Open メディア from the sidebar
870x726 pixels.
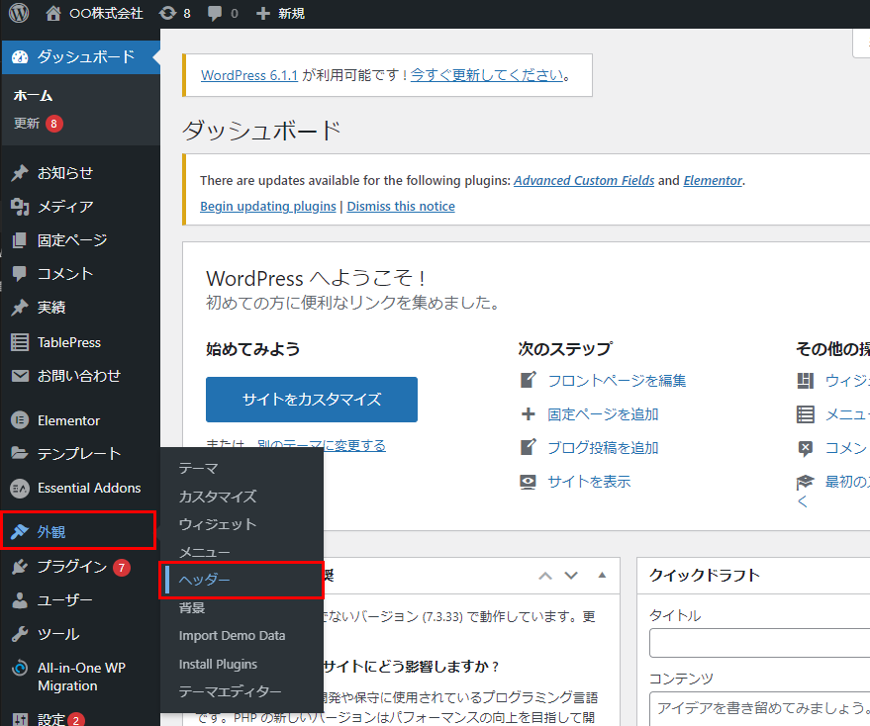pos(65,207)
